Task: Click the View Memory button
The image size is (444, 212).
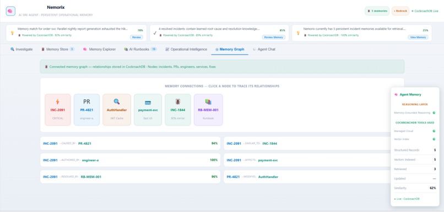Action: click(x=418, y=37)
